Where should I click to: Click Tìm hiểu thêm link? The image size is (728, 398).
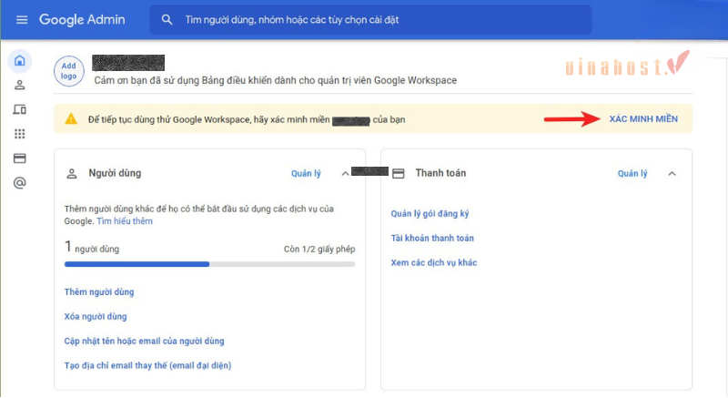click(125, 221)
